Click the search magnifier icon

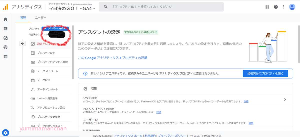tap(106, 7)
